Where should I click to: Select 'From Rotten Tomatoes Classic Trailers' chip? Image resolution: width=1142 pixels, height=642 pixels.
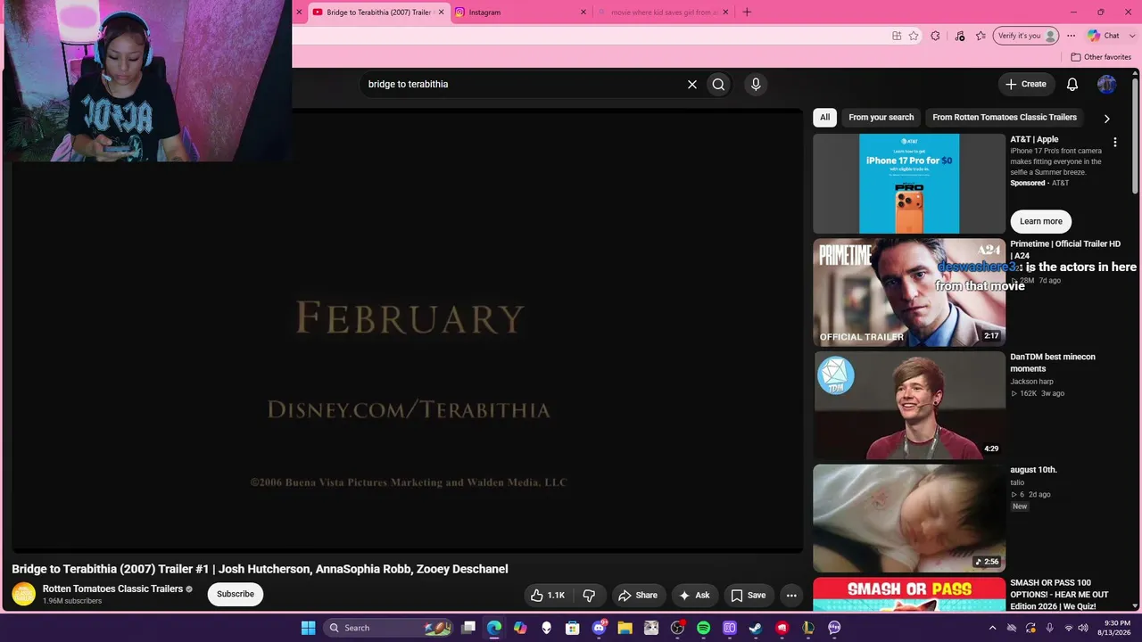coord(1005,118)
